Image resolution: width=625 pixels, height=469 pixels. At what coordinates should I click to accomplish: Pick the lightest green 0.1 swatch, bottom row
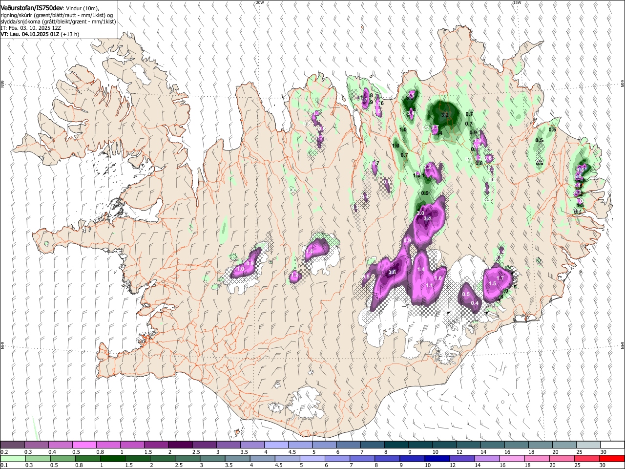click(12, 458)
